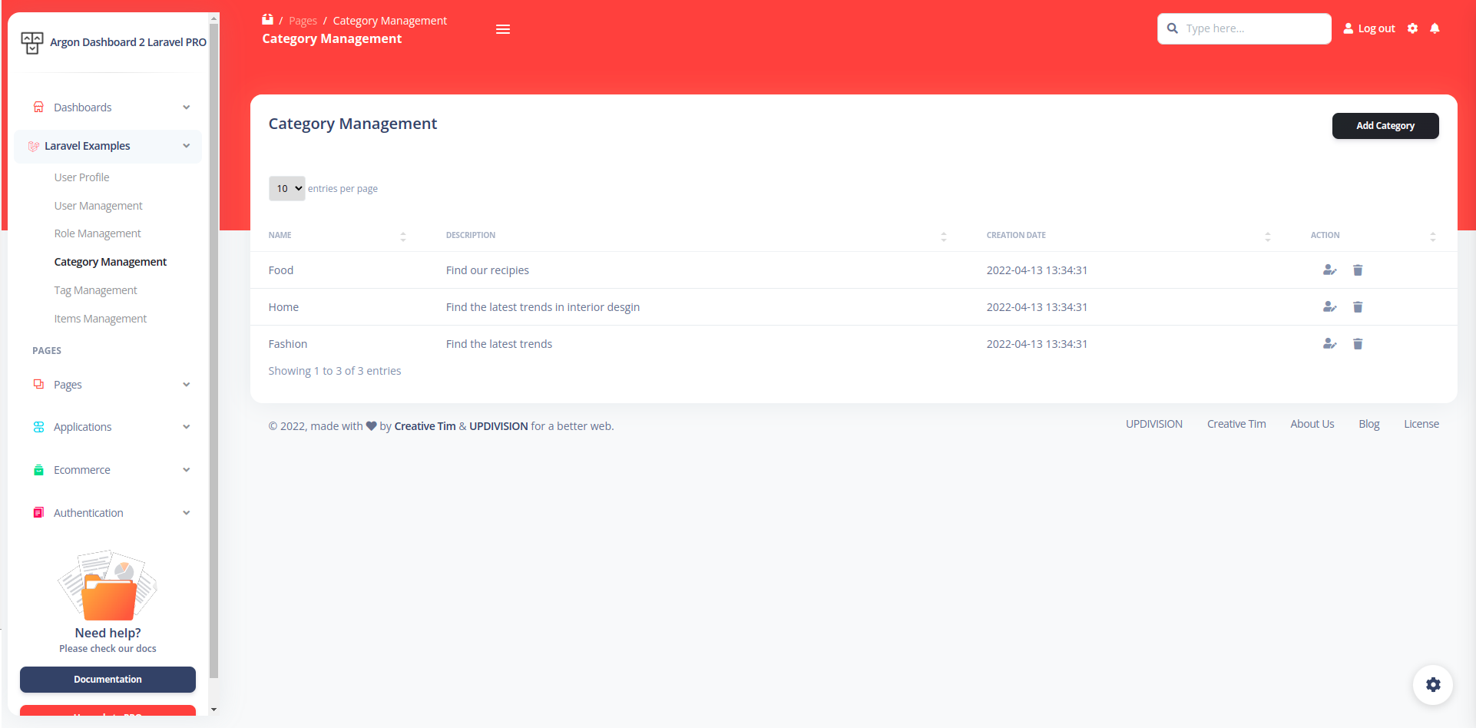Open the entries per page dropdown
1476x728 pixels.
(286, 189)
